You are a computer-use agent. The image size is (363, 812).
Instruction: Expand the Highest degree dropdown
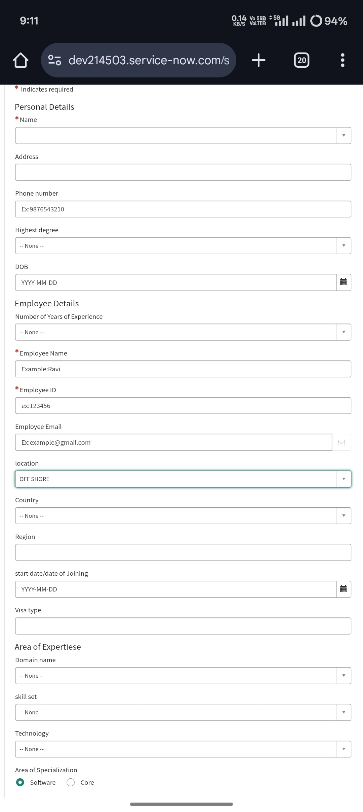point(183,246)
